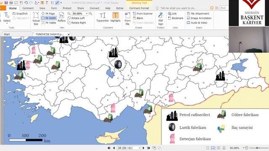Create PDF From Scanner
Image resolution: width=269 pixels, height=151 pixels.
click(x=143, y=13)
